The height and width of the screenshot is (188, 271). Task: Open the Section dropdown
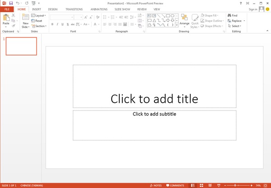40,26
